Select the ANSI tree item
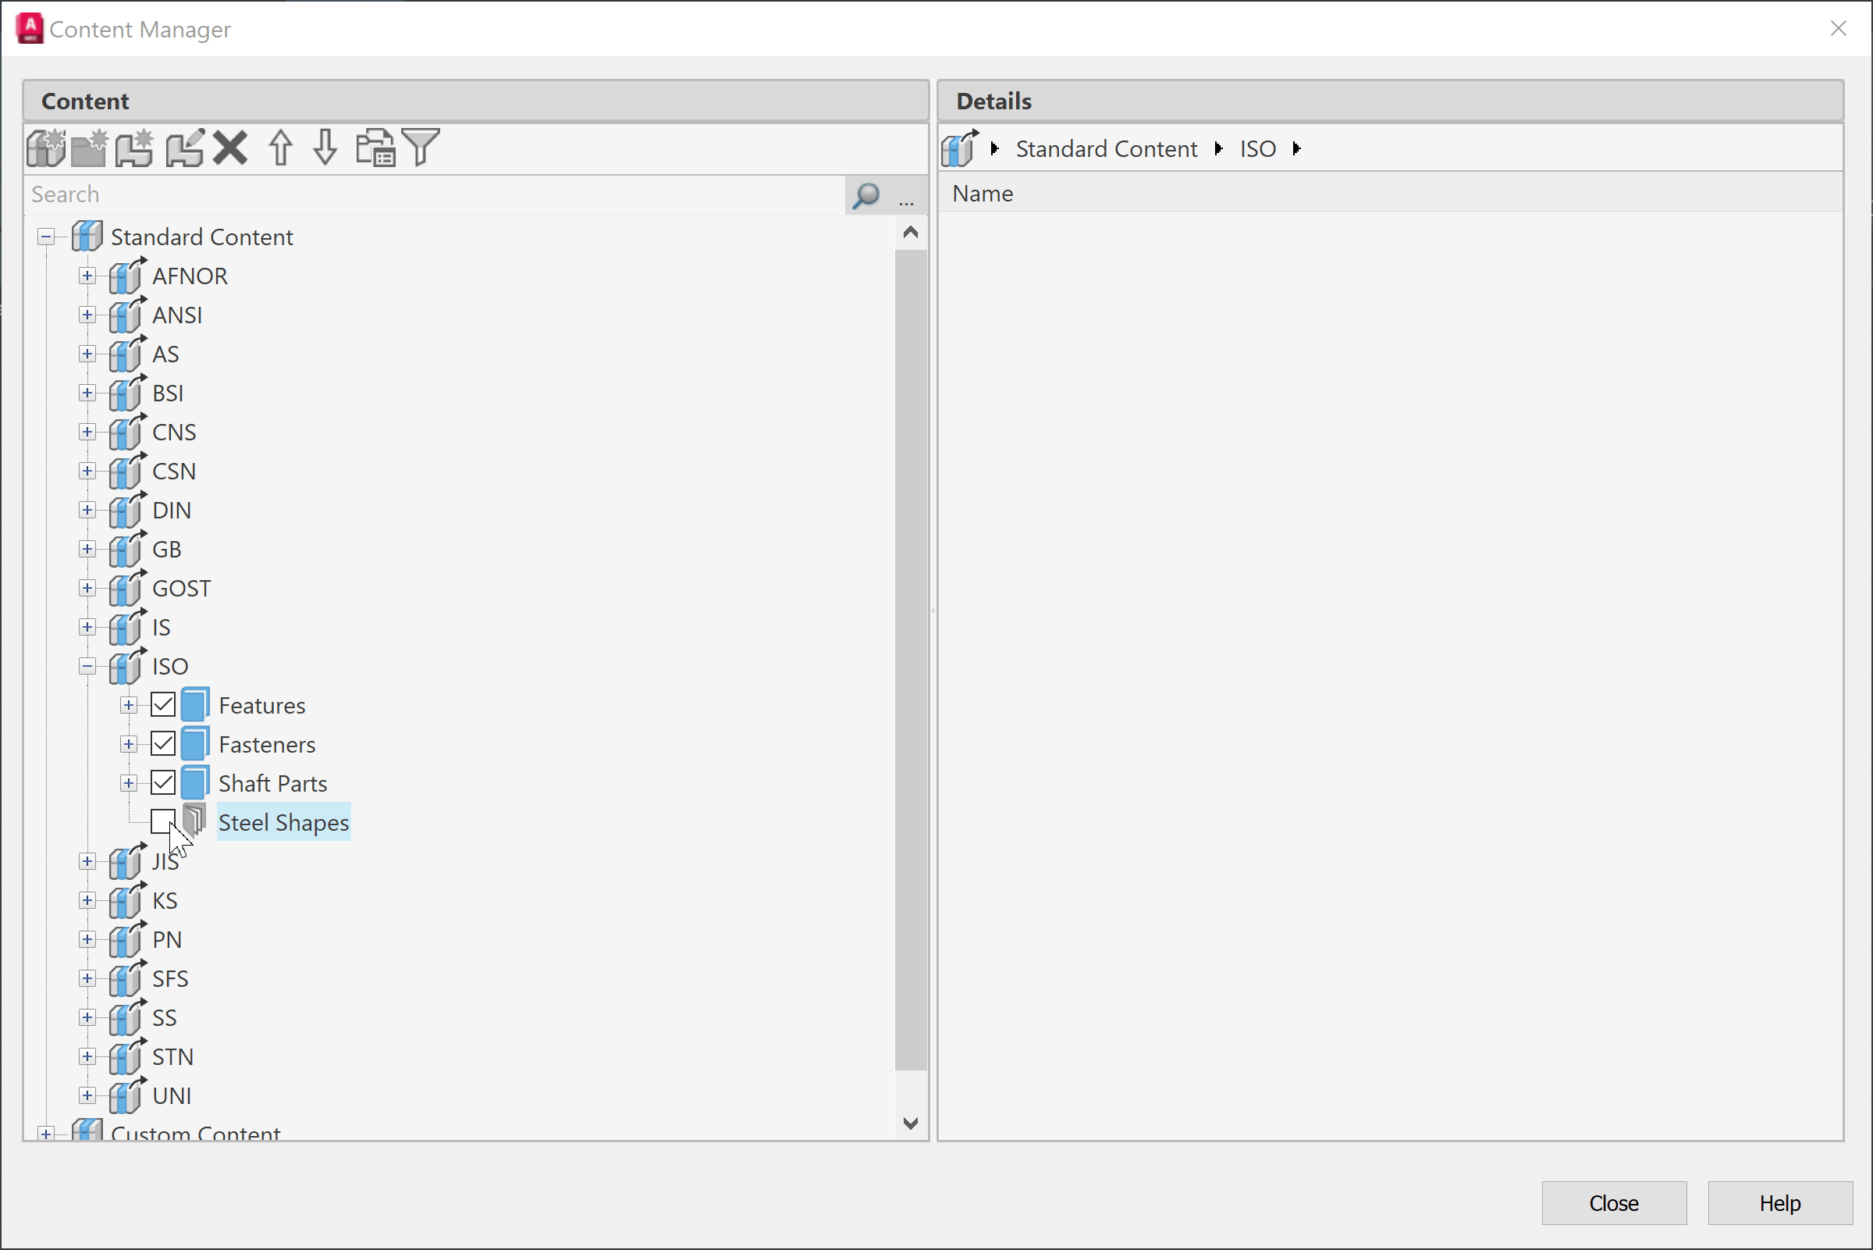Image resolution: width=1873 pixels, height=1250 pixels. click(x=177, y=315)
